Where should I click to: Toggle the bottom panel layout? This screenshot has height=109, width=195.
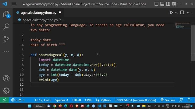click(x=162, y=4)
